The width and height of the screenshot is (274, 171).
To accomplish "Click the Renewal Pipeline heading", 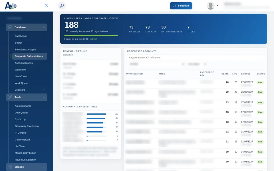I will (75, 51).
